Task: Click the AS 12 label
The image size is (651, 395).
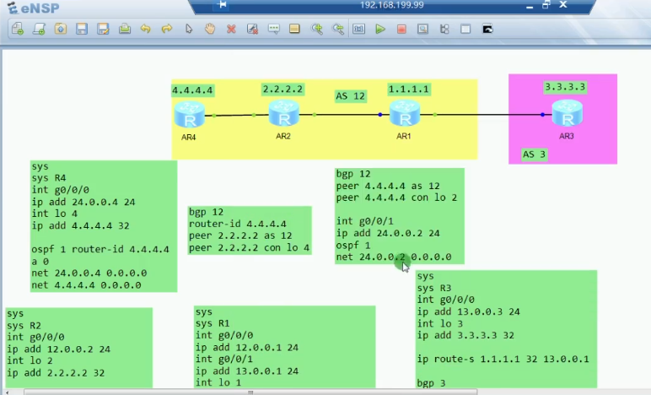Action: click(351, 96)
